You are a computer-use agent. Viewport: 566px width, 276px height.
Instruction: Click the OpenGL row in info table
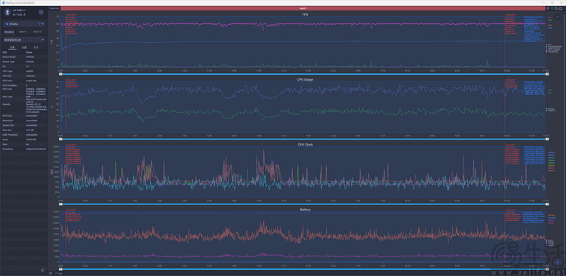pyautogui.click(x=24, y=108)
